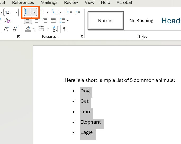Apply a Multilevel List
This screenshot has height=144, width=181.
tap(55, 12)
